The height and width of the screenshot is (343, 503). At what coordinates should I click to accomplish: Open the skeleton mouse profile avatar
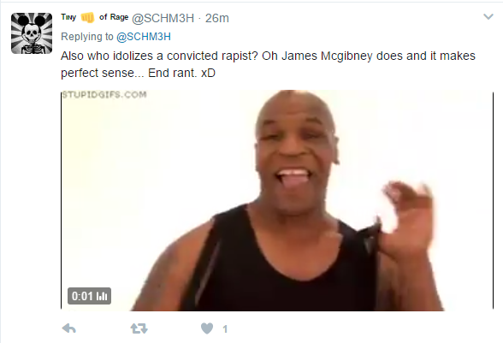[x=32, y=33]
